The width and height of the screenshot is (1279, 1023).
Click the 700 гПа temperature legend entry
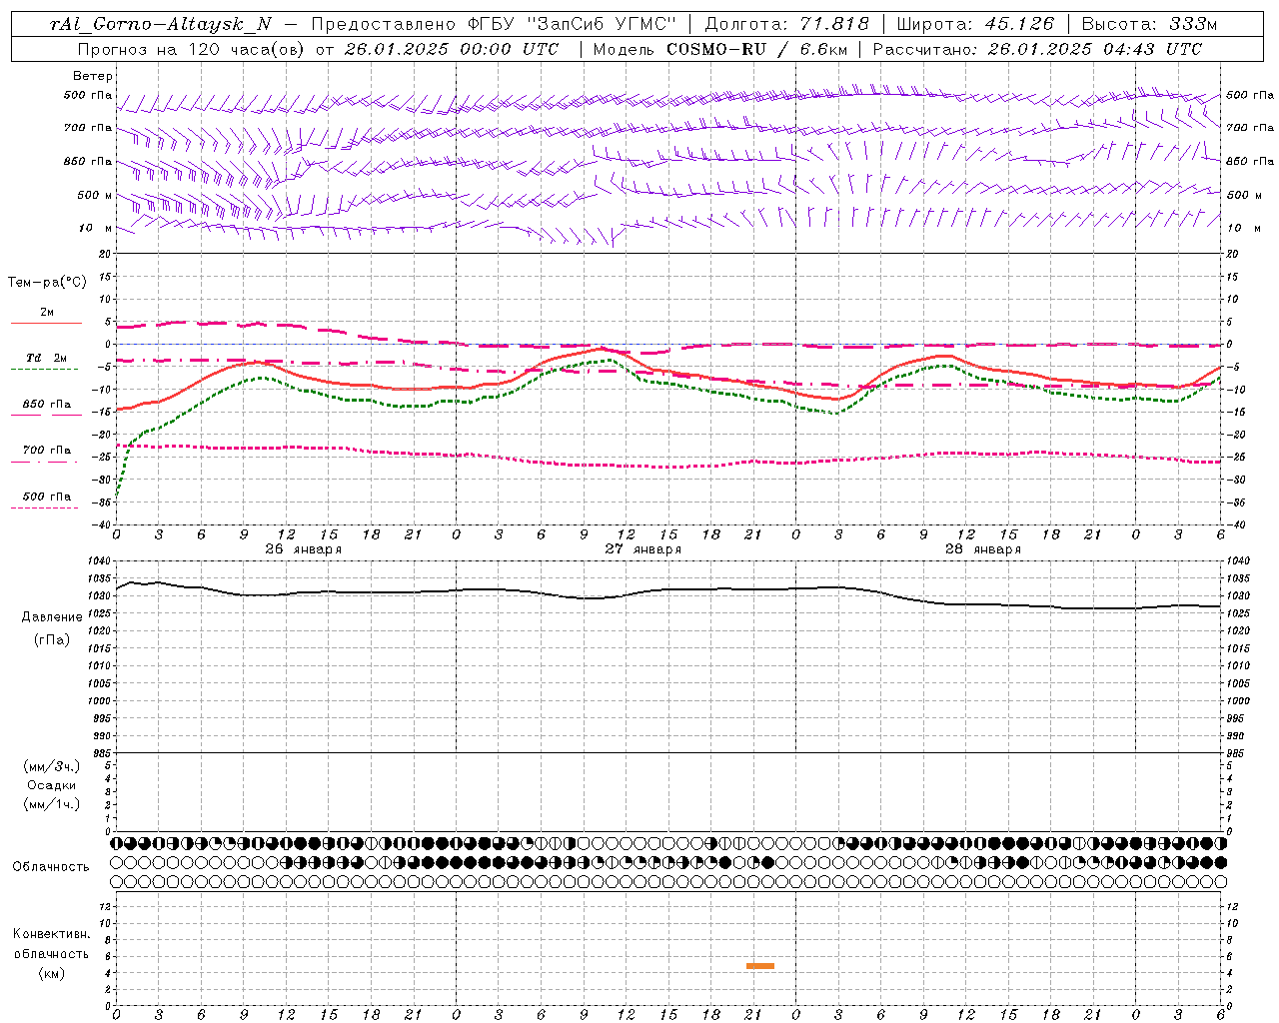[x=47, y=451]
